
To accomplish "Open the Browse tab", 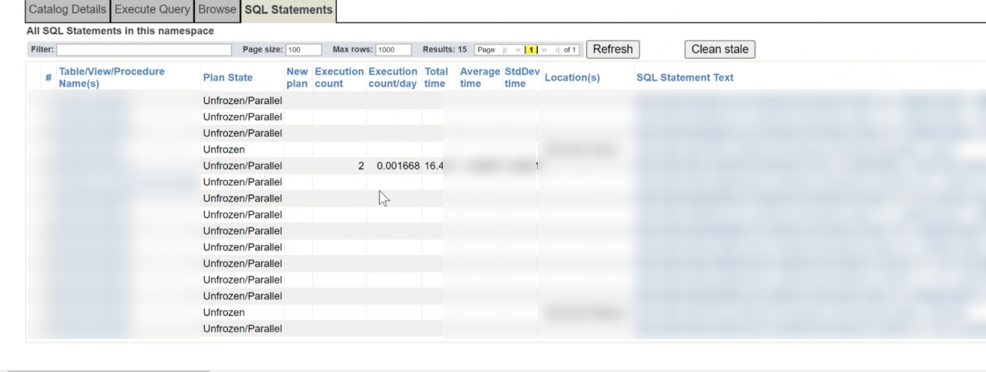I will pyautogui.click(x=216, y=11).
